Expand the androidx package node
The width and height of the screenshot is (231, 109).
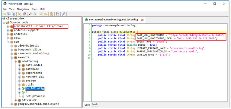(x=8, y=34)
